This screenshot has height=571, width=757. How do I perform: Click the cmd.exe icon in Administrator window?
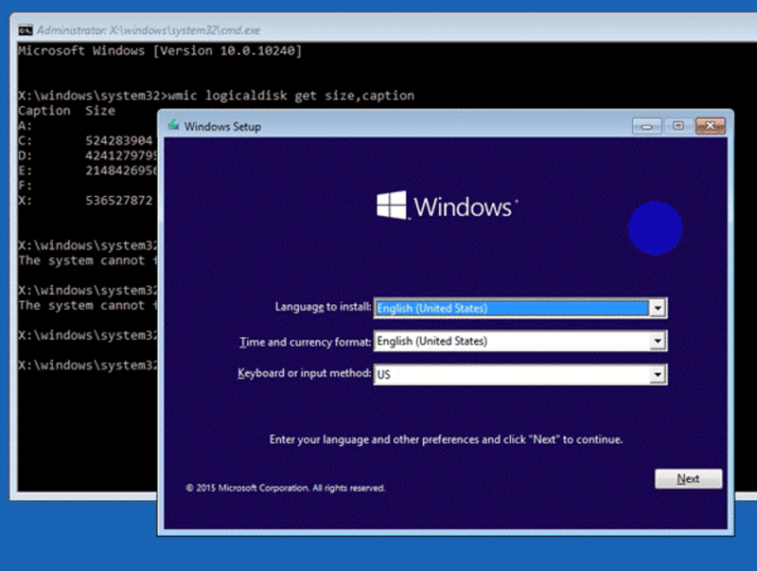(x=26, y=30)
